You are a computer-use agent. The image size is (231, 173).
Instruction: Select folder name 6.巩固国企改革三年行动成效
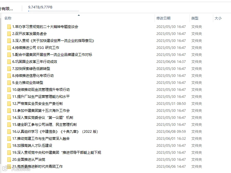(x=35, y=62)
